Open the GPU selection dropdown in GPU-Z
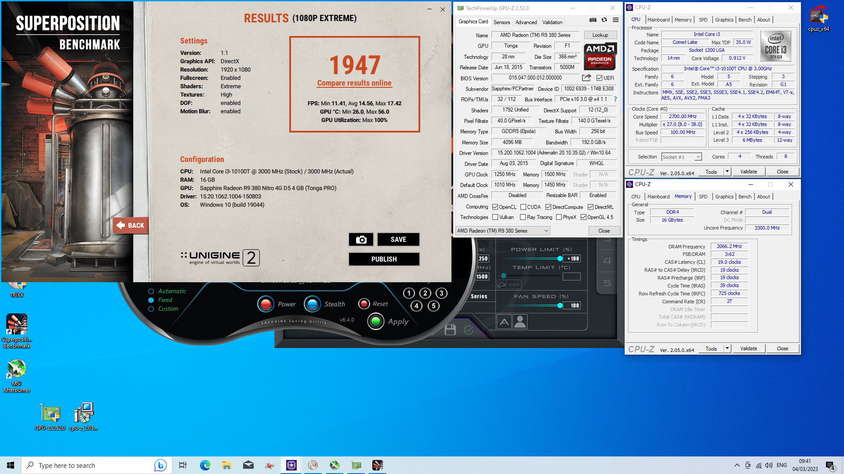844x474 pixels. tap(503, 231)
